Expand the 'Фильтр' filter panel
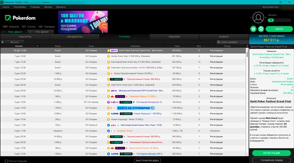This screenshot has height=163, width=294. click(x=15, y=42)
